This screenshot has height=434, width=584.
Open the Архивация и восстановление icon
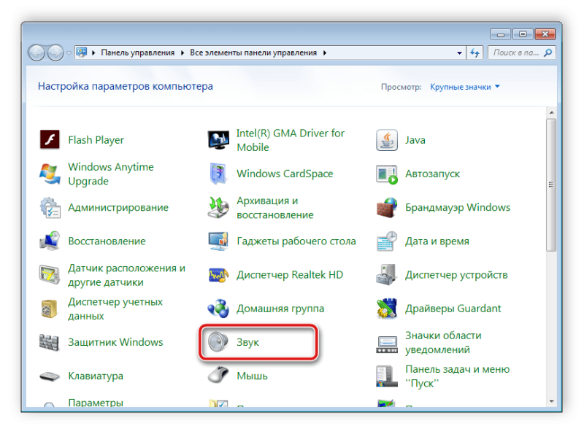point(218,208)
